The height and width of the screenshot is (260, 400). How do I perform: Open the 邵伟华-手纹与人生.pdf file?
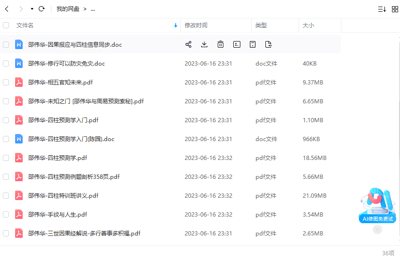pos(58,214)
